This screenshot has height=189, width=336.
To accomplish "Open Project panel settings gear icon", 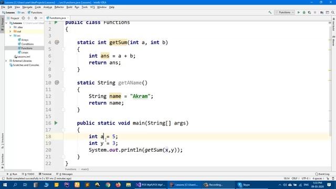I will click(x=36, y=18).
